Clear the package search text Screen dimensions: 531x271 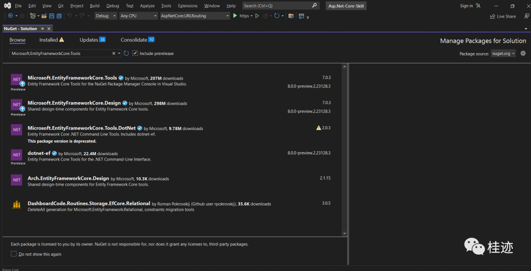tap(114, 54)
